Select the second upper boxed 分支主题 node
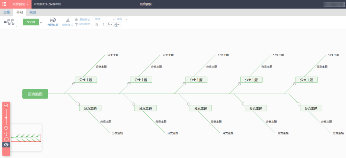Image resolution: width=346 pixels, height=158 pixels. click(141, 80)
